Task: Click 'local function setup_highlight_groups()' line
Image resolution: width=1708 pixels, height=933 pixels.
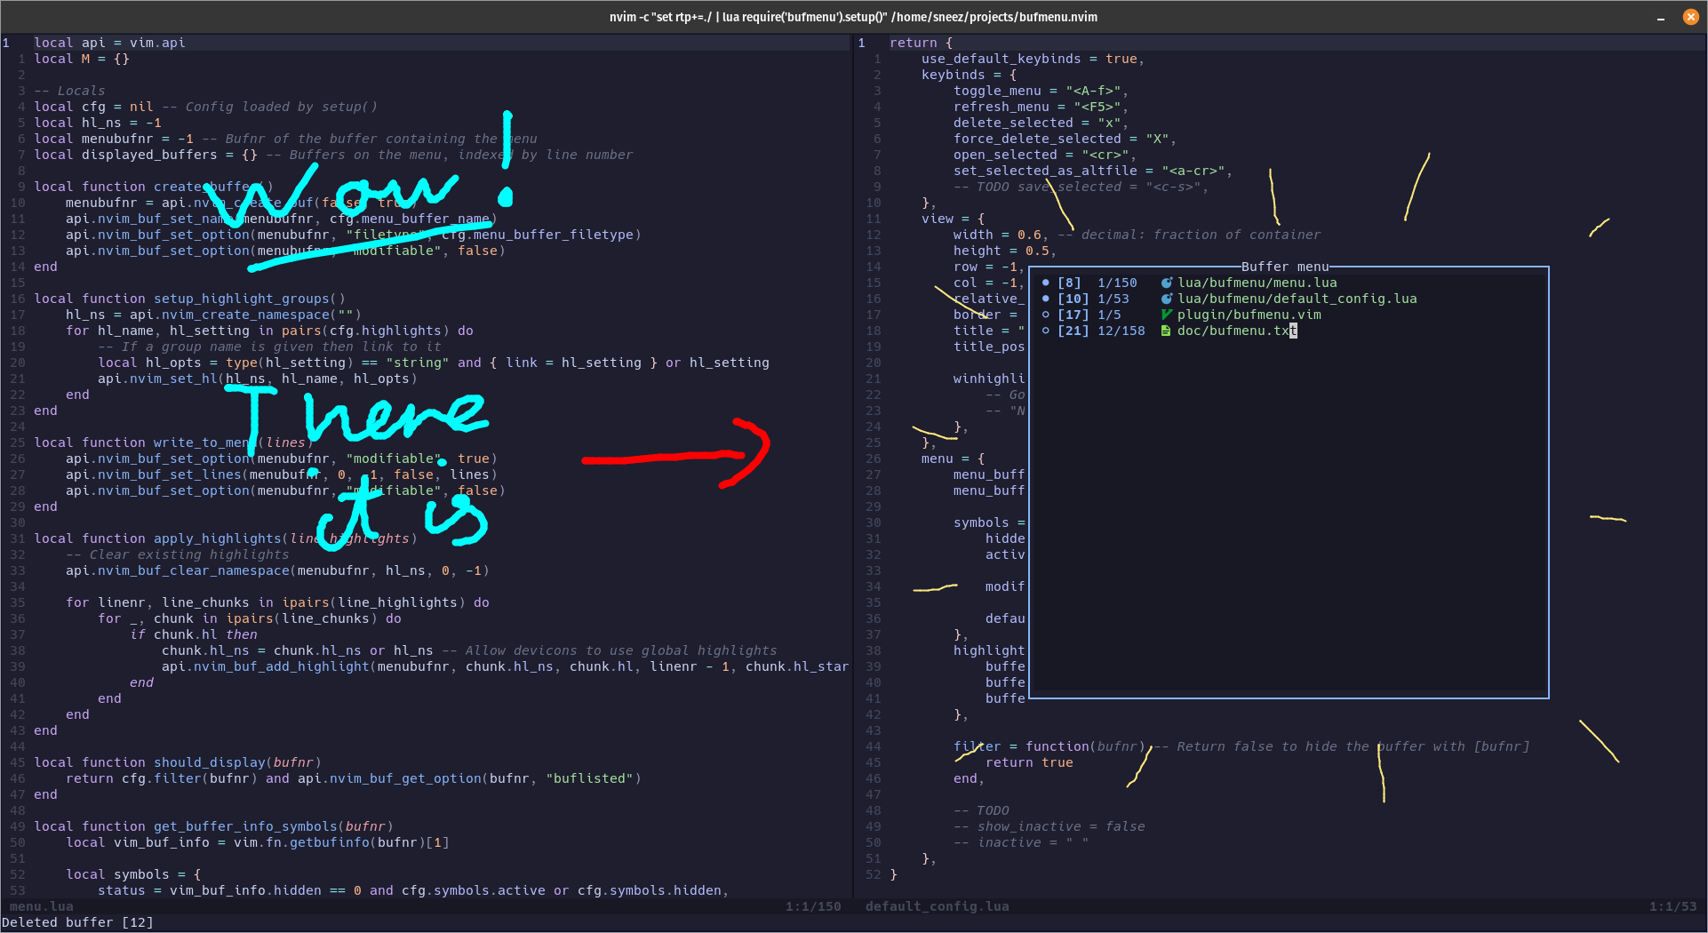Action: [x=189, y=299]
